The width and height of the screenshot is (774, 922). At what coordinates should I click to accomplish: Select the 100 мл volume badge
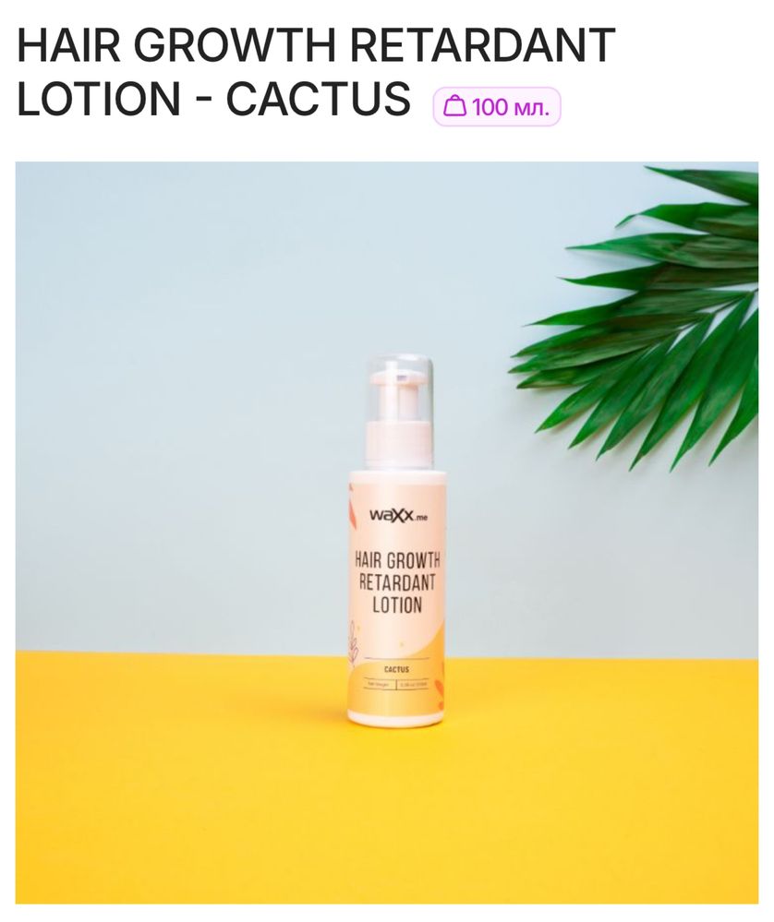click(497, 106)
